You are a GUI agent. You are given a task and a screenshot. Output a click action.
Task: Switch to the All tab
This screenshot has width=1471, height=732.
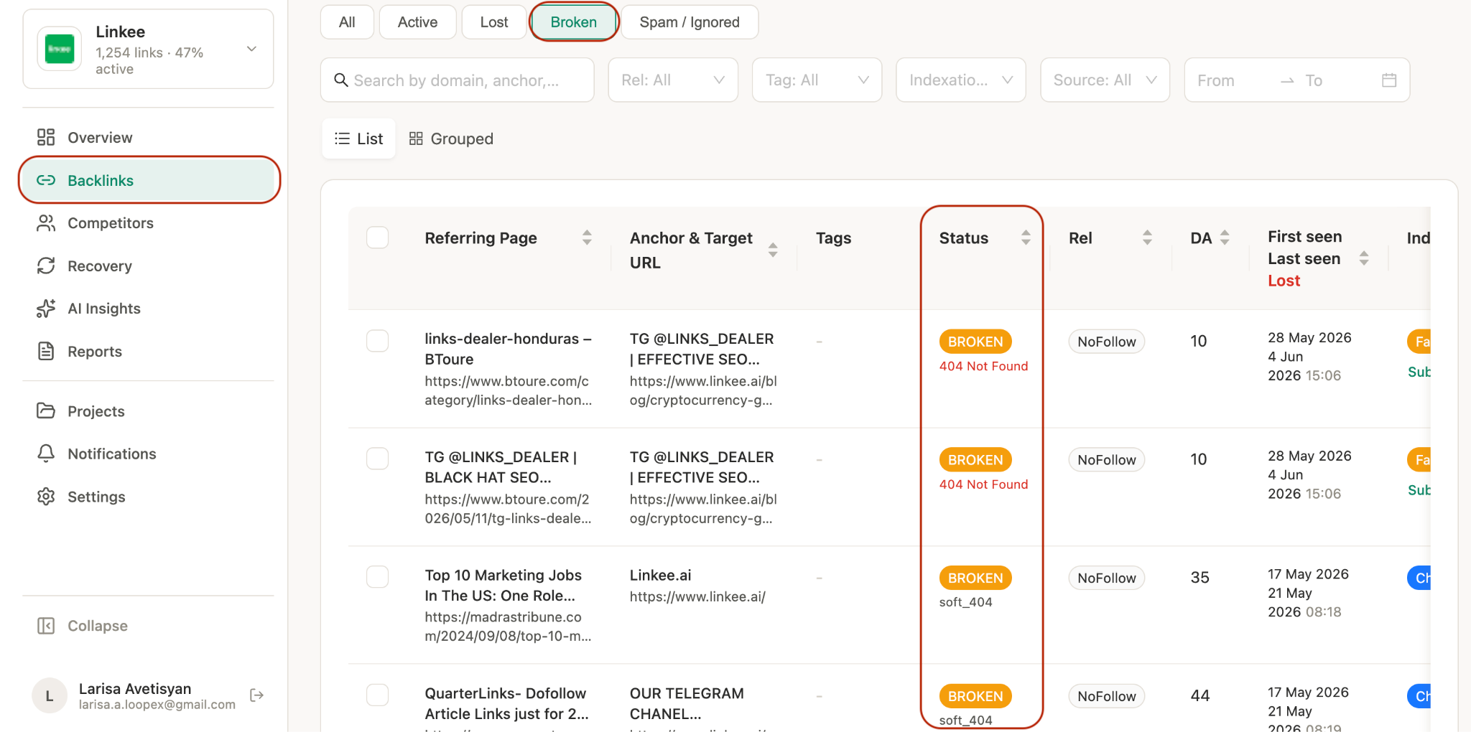coord(347,22)
